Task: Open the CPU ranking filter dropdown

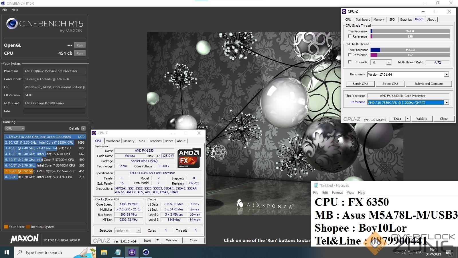Action: (x=15, y=128)
